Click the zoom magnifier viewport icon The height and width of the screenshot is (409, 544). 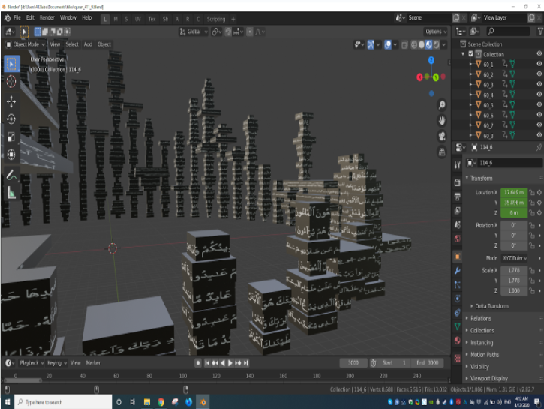tap(443, 105)
